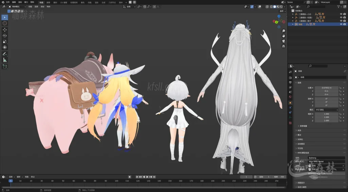Toggle the camera view icon
348x192 pixels.
(x=283, y=41)
